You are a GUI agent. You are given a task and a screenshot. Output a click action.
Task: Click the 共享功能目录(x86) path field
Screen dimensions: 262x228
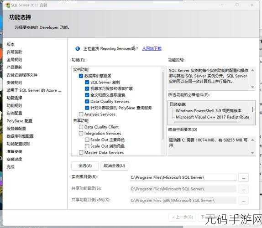[x=183, y=200]
